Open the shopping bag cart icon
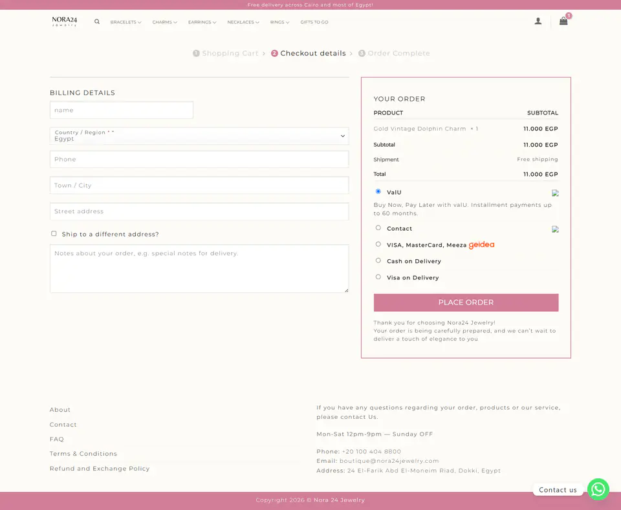Image resolution: width=621 pixels, height=510 pixels. [563, 21]
